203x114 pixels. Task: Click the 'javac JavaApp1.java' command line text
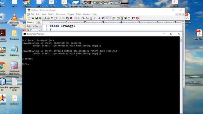pos(41,40)
